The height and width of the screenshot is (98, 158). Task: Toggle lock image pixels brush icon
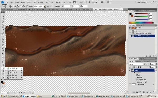[136, 67]
